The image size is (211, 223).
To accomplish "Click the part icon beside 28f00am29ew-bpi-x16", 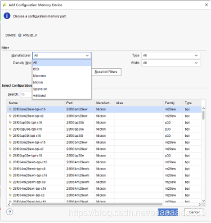I will (11, 109).
